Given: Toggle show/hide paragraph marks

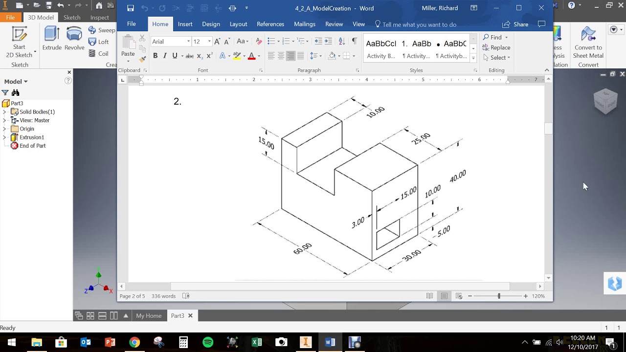Looking at the screenshot, I should [x=355, y=42].
